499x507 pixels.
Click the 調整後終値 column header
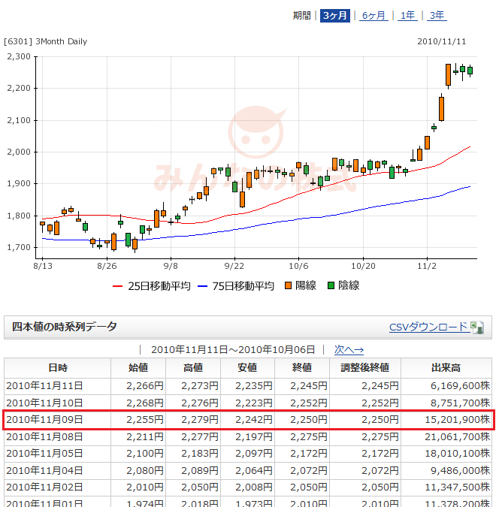(364, 367)
